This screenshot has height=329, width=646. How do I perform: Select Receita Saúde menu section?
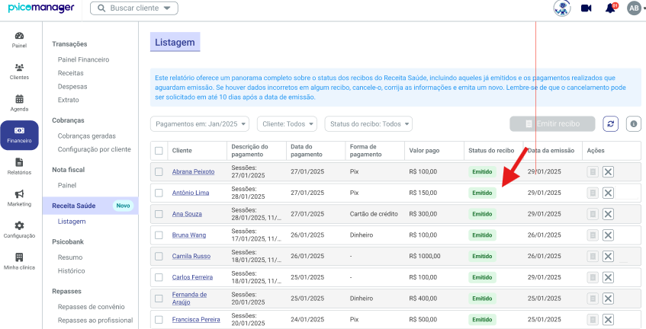[x=90, y=206]
